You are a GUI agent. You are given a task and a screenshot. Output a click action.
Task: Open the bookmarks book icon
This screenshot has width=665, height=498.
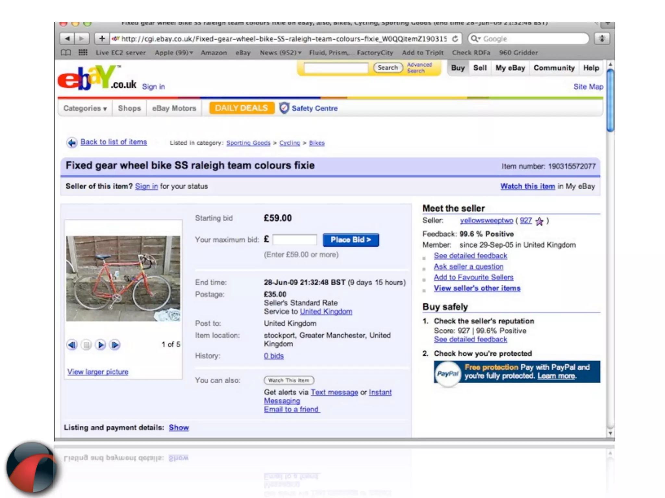click(66, 53)
